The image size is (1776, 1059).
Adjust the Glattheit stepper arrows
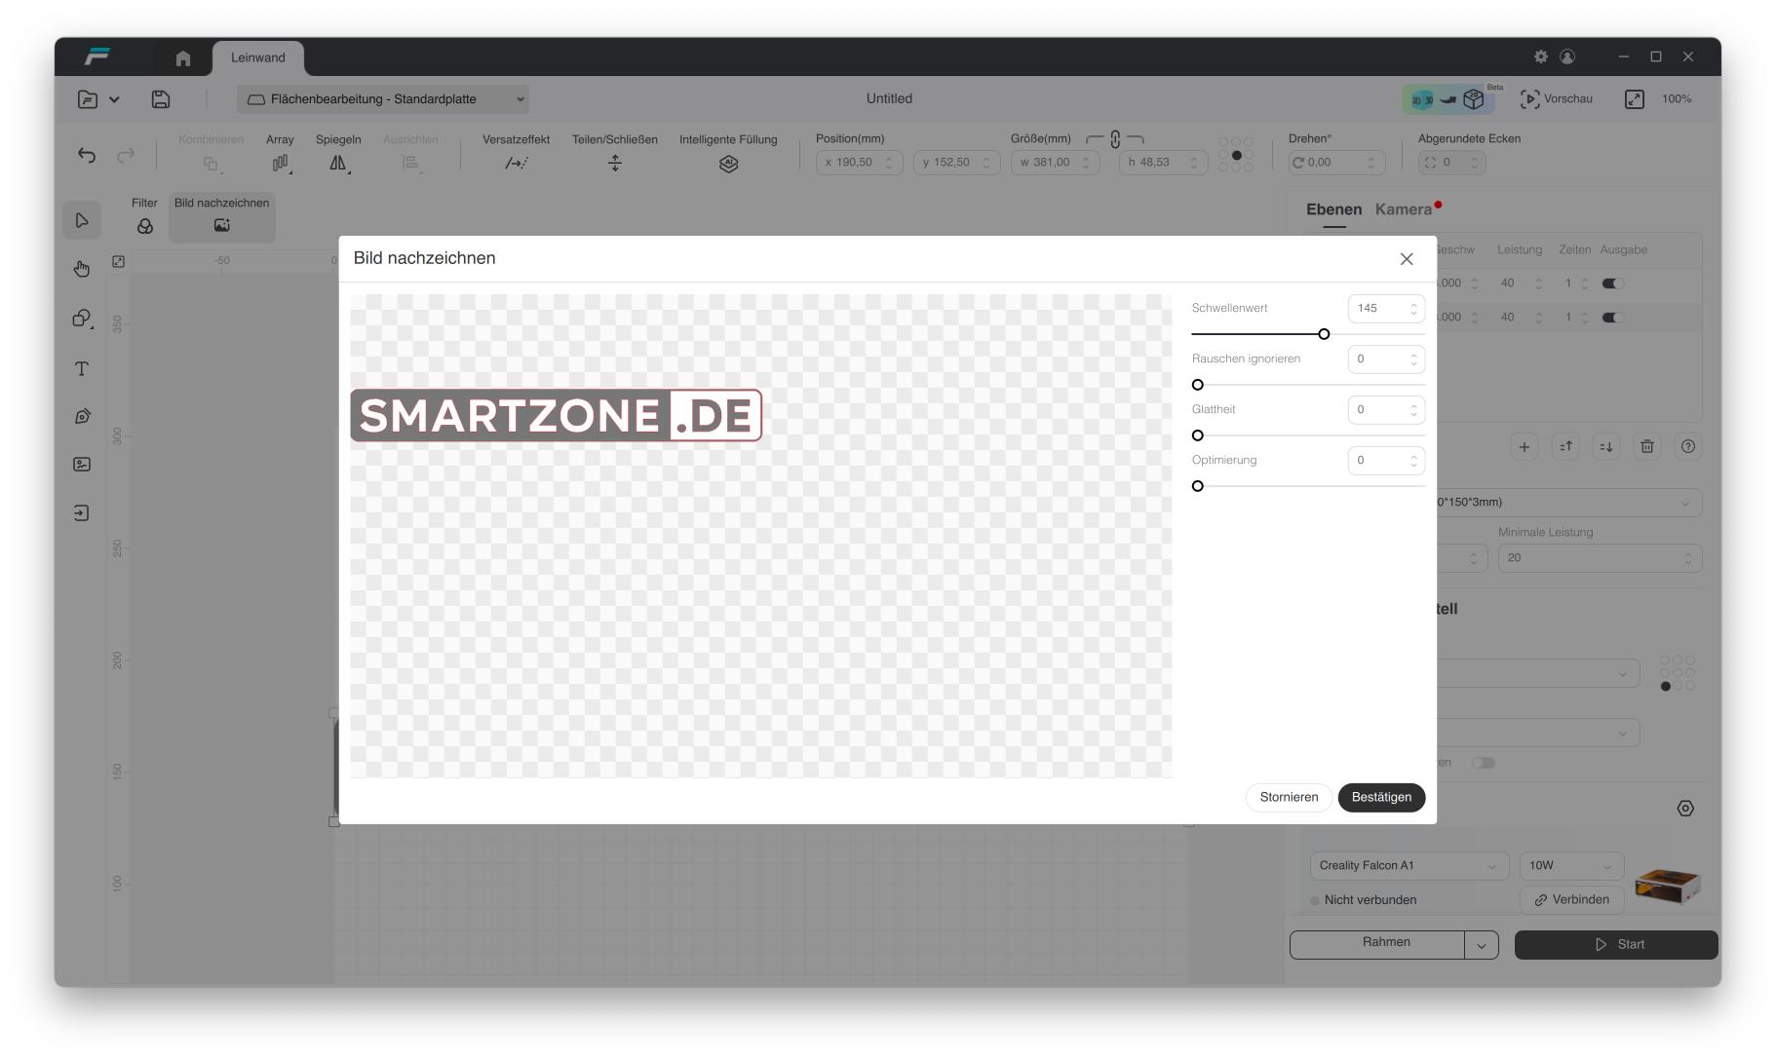click(x=1413, y=410)
